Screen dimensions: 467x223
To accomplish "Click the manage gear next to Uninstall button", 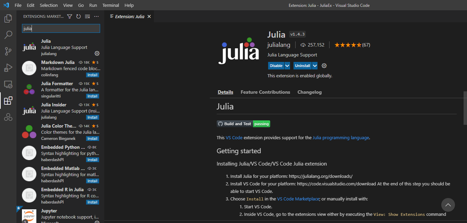I will (324, 66).
